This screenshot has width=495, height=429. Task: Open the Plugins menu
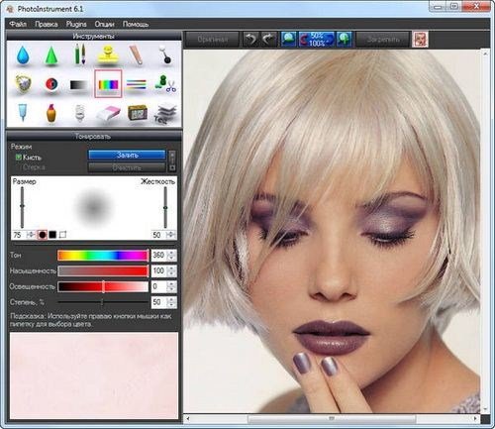click(x=76, y=24)
